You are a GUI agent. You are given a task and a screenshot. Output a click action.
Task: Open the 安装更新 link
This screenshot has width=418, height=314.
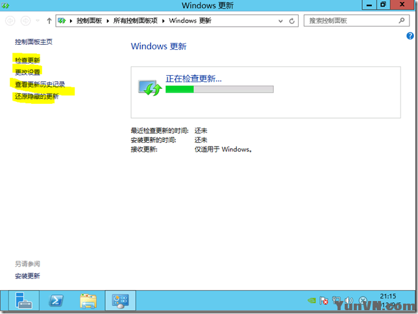click(x=27, y=276)
